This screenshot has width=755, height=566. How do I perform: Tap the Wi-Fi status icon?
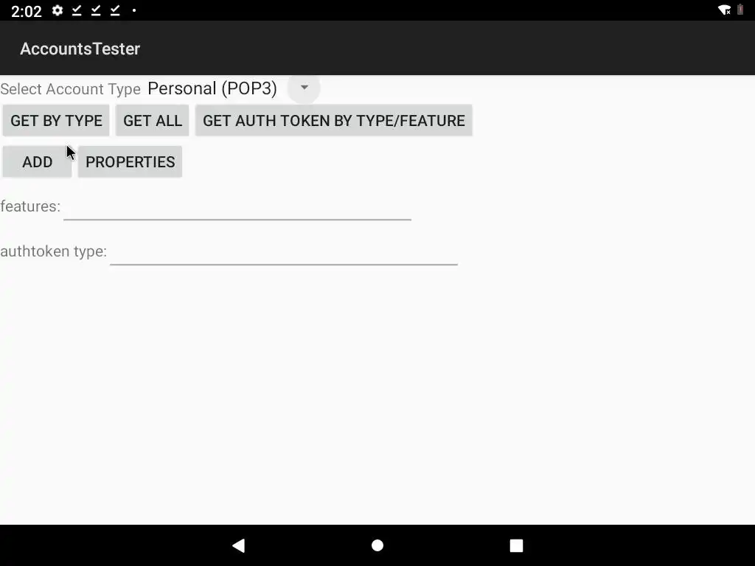click(x=724, y=10)
